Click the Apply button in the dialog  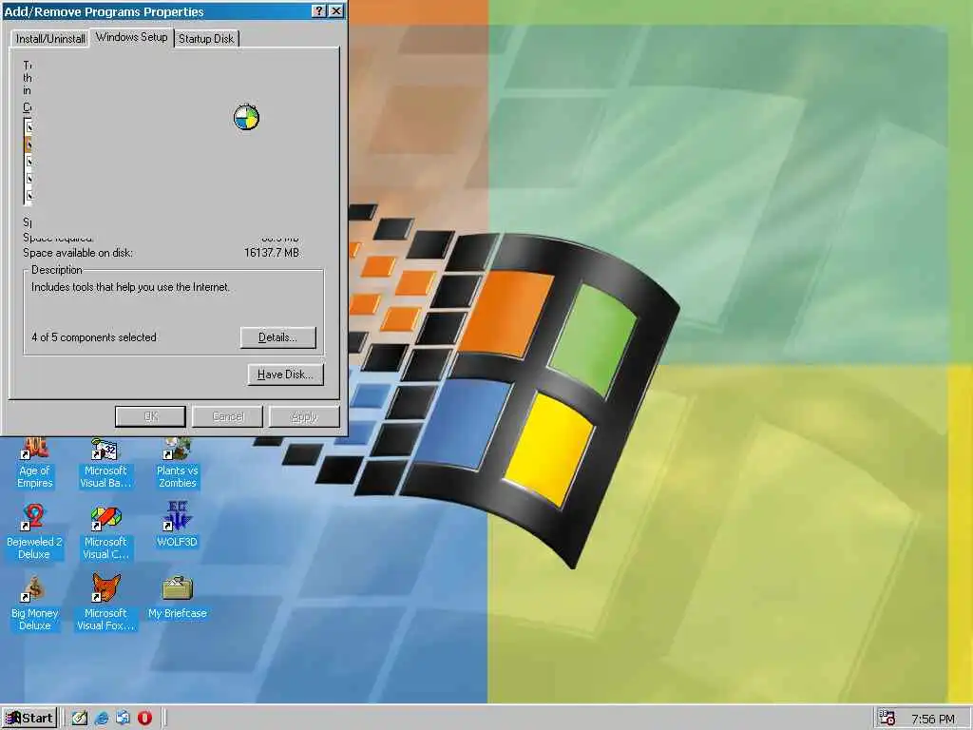tap(304, 416)
